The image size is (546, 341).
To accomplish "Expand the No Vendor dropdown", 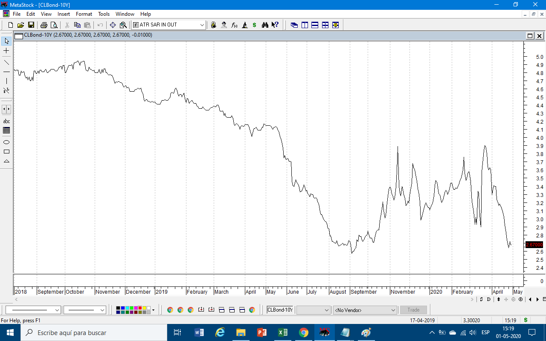I will 393,310.
